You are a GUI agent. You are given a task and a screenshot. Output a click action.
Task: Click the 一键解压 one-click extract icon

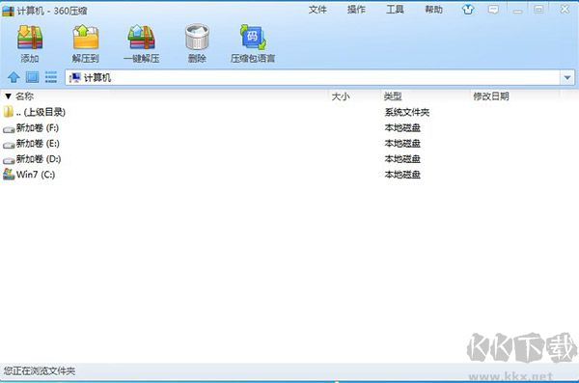point(142,37)
